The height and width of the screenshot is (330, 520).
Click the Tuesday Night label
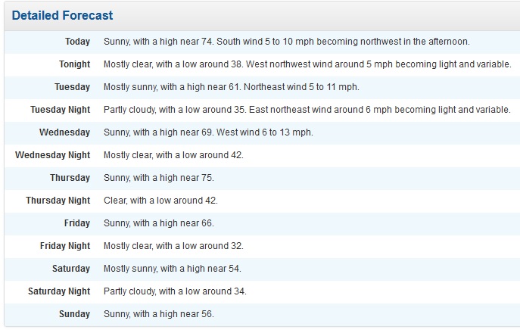[x=60, y=110]
